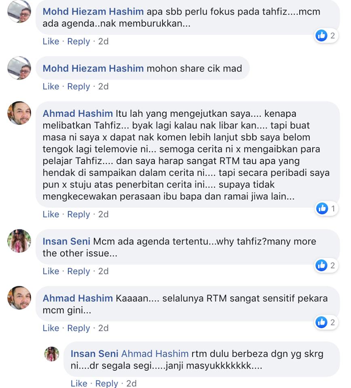This screenshot has width=351, height=388.
Task: Show likes on Ahmad Hashim's "Kaaaan" comment
Action: [x=326, y=323]
